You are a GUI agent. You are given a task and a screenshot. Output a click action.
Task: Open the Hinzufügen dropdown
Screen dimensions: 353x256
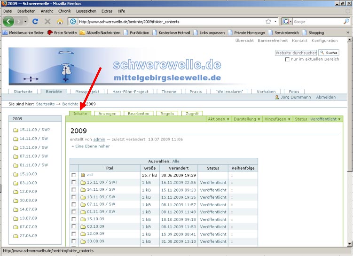tap(277, 119)
